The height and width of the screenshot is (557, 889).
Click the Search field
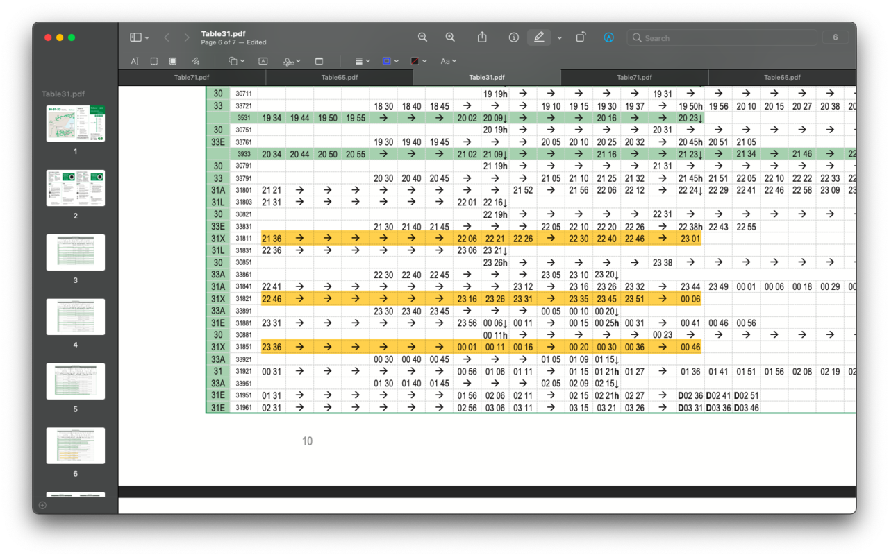722,37
